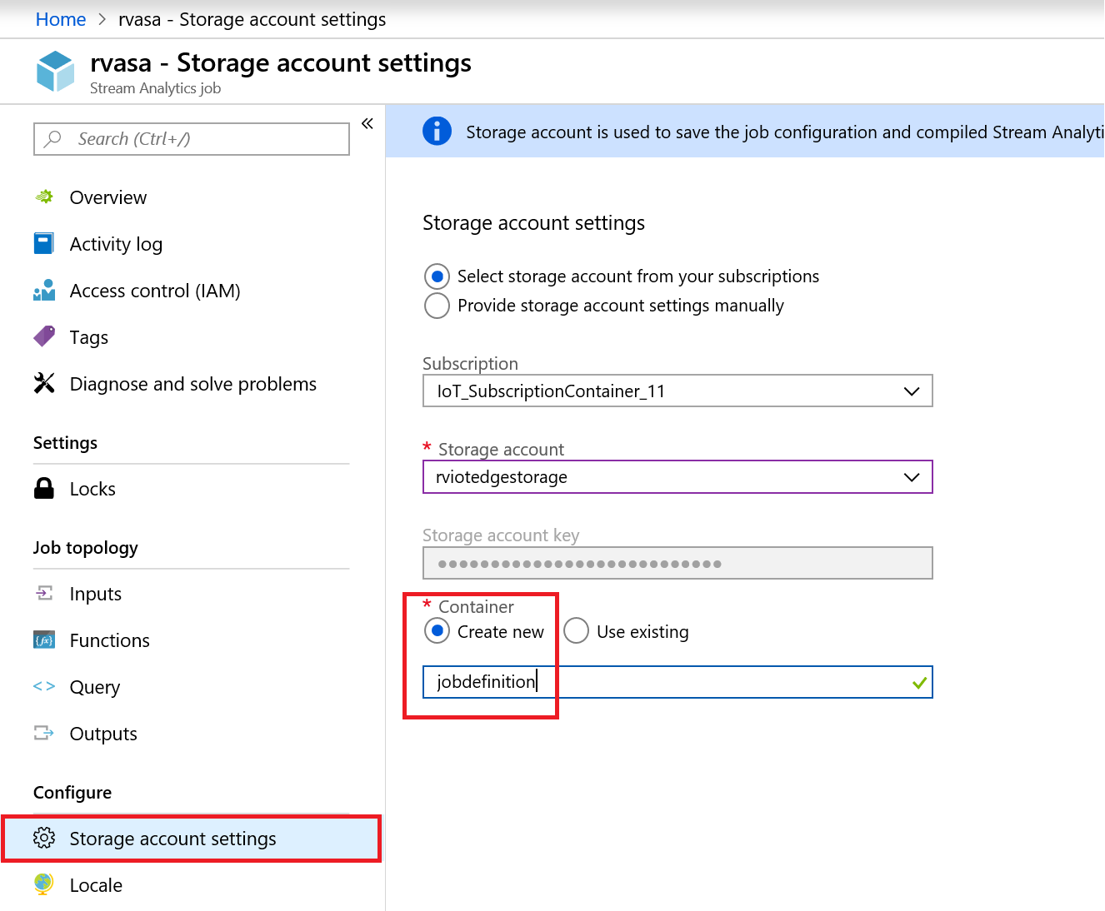Click the Locale globe icon

pyautogui.click(x=44, y=884)
